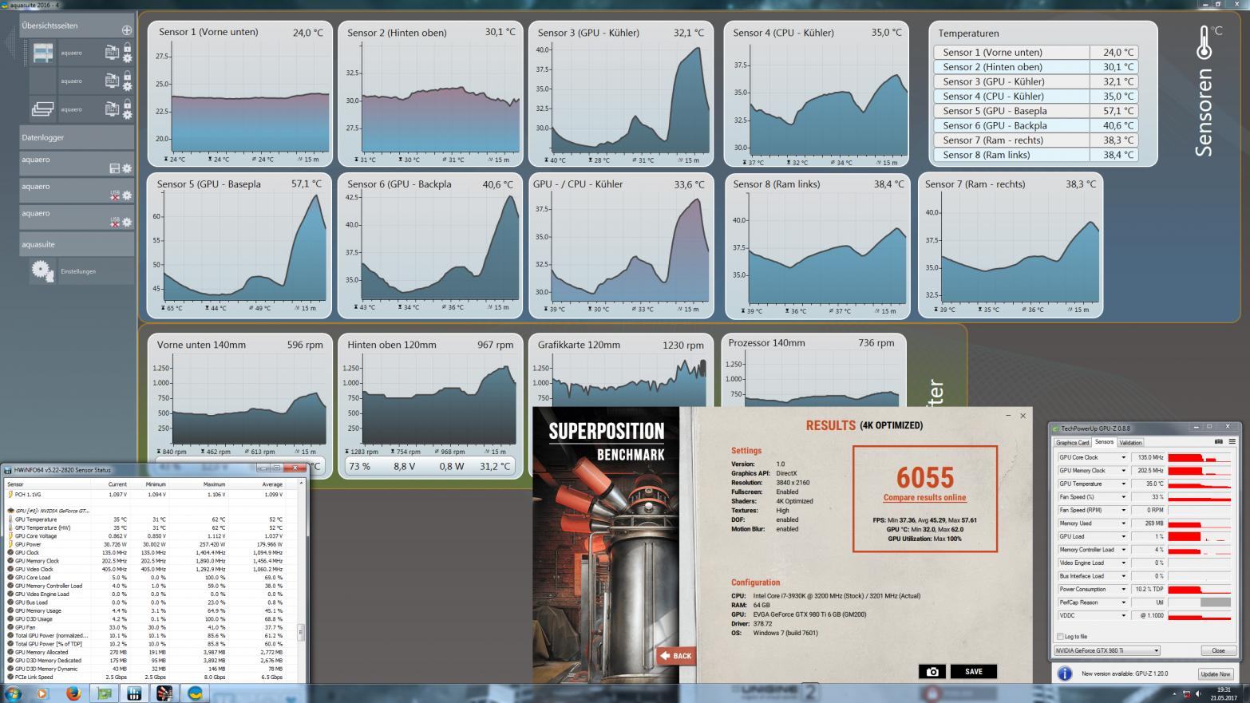The image size is (1250, 703).
Task: Switch to the HWiNFO64 taskbar icon
Action: point(134,693)
